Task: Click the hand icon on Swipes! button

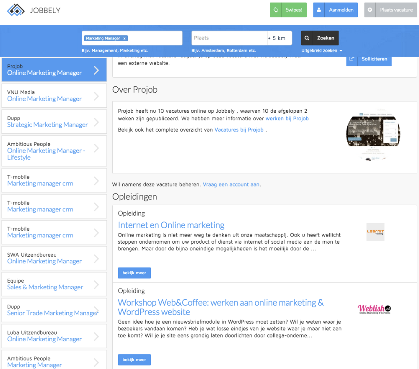Action: [x=276, y=10]
